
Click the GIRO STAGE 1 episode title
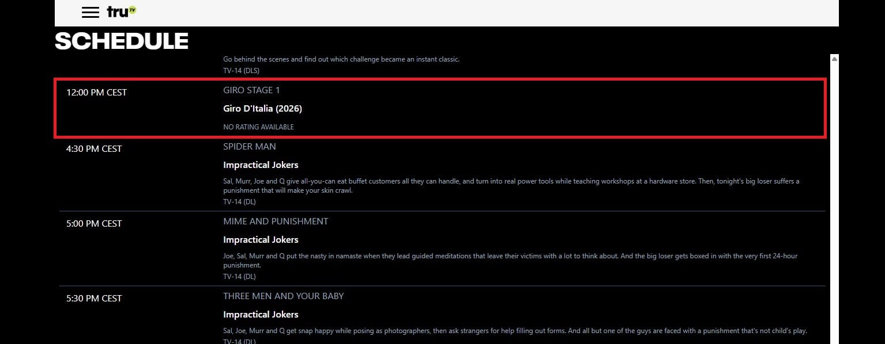[x=251, y=90]
